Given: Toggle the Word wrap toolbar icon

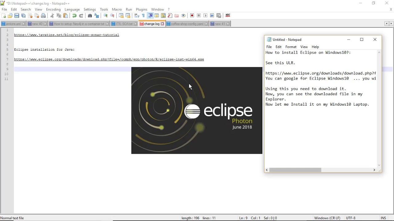Looking at the screenshot, I should (137, 16).
